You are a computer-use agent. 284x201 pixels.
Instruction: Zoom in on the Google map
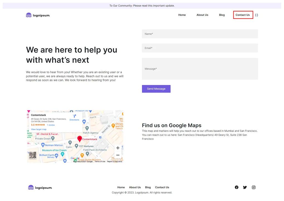coord(117,148)
